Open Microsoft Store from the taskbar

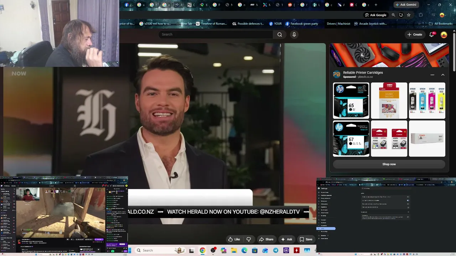(255, 250)
